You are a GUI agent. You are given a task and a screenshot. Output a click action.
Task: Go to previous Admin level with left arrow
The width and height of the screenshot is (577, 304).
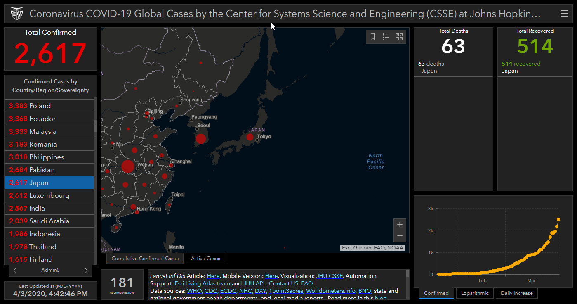point(15,271)
